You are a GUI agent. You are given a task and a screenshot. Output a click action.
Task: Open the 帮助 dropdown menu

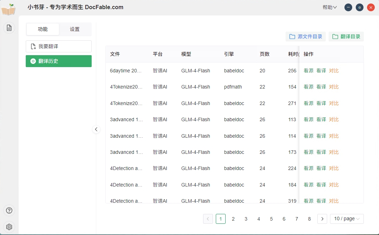[x=330, y=7]
